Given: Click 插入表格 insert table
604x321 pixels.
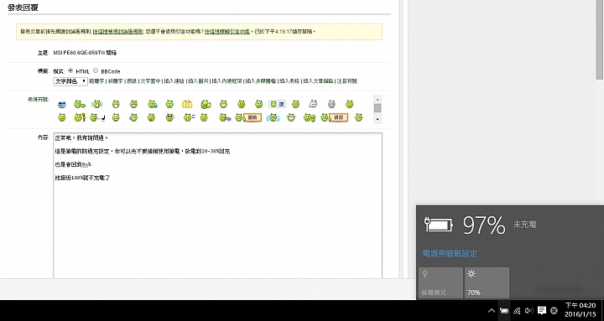Looking at the screenshot, I should click(x=289, y=81).
